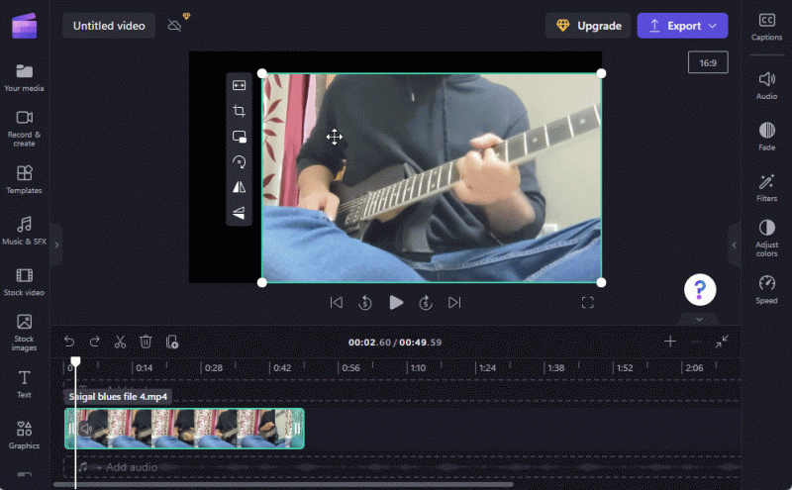
Task: Select the Text tool in sidebar
Action: (x=24, y=384)
